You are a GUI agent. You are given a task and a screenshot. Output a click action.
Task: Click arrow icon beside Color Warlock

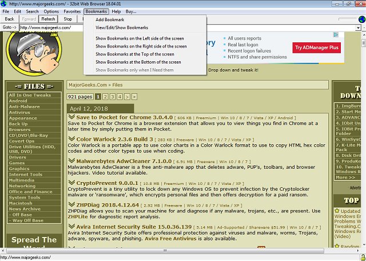[x=71, y=139]
